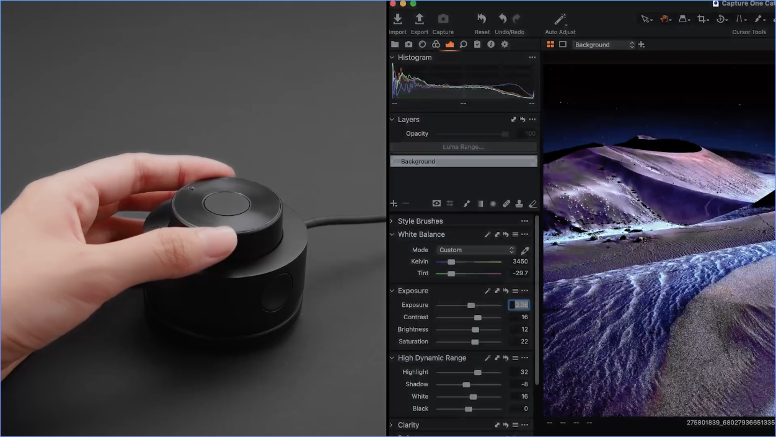Click the Auto Adjust magic wand

560,20
